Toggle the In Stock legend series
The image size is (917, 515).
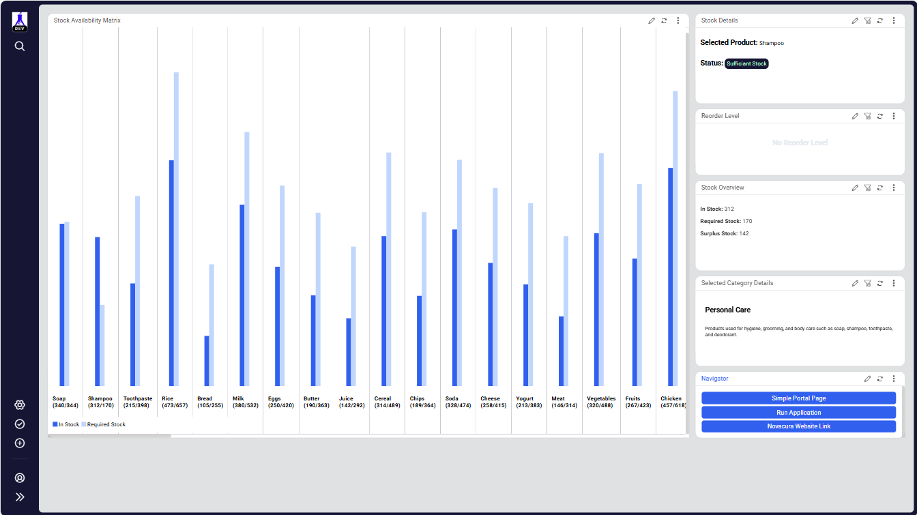(x=66, y=425)
